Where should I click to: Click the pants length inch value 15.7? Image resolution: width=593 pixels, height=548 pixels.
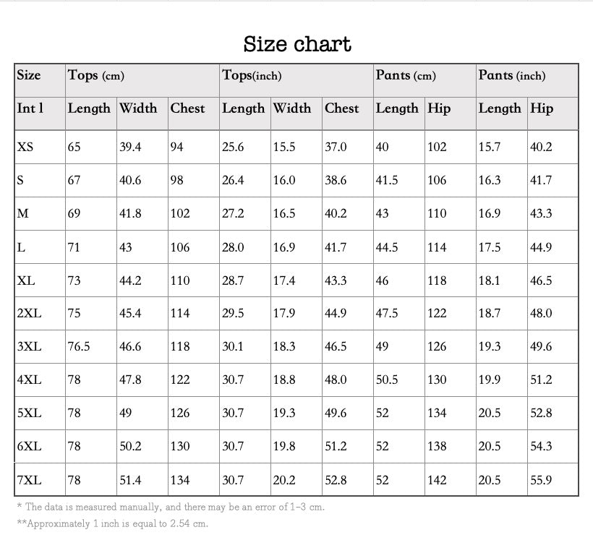pos(489,147)
